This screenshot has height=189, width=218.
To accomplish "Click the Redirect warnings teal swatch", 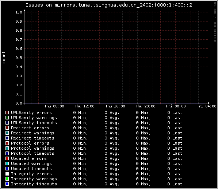I will (7, 133).
